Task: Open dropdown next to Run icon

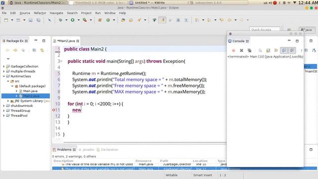Action: point(79,20)
